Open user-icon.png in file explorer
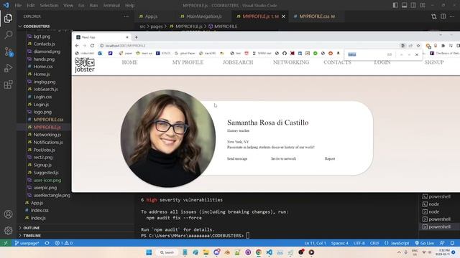The image size is (460, 258). [47, 180]
